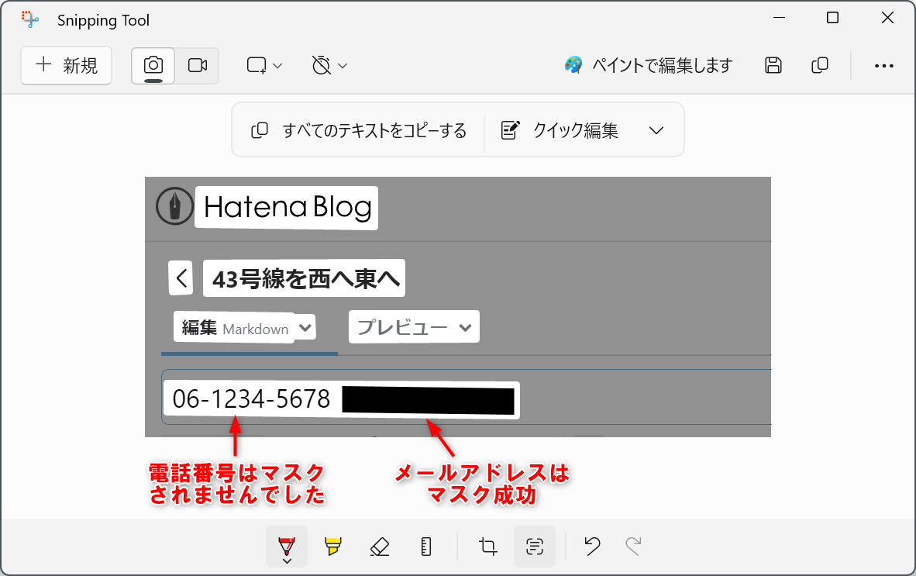Select the ballpoint pen tool
This screenshot has height=576, width=916.
coord(287,547)
